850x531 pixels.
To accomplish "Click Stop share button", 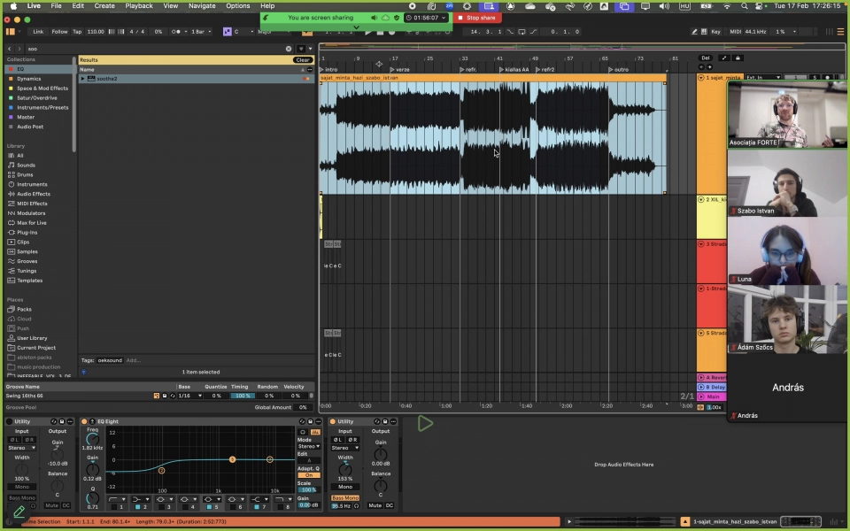I will point(478,18).
